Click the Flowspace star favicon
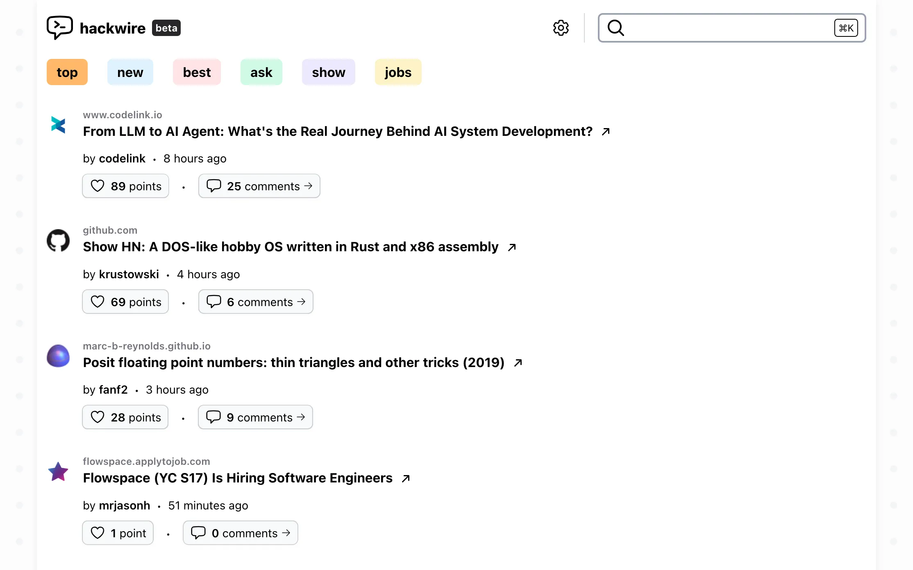 pos(58,471)
